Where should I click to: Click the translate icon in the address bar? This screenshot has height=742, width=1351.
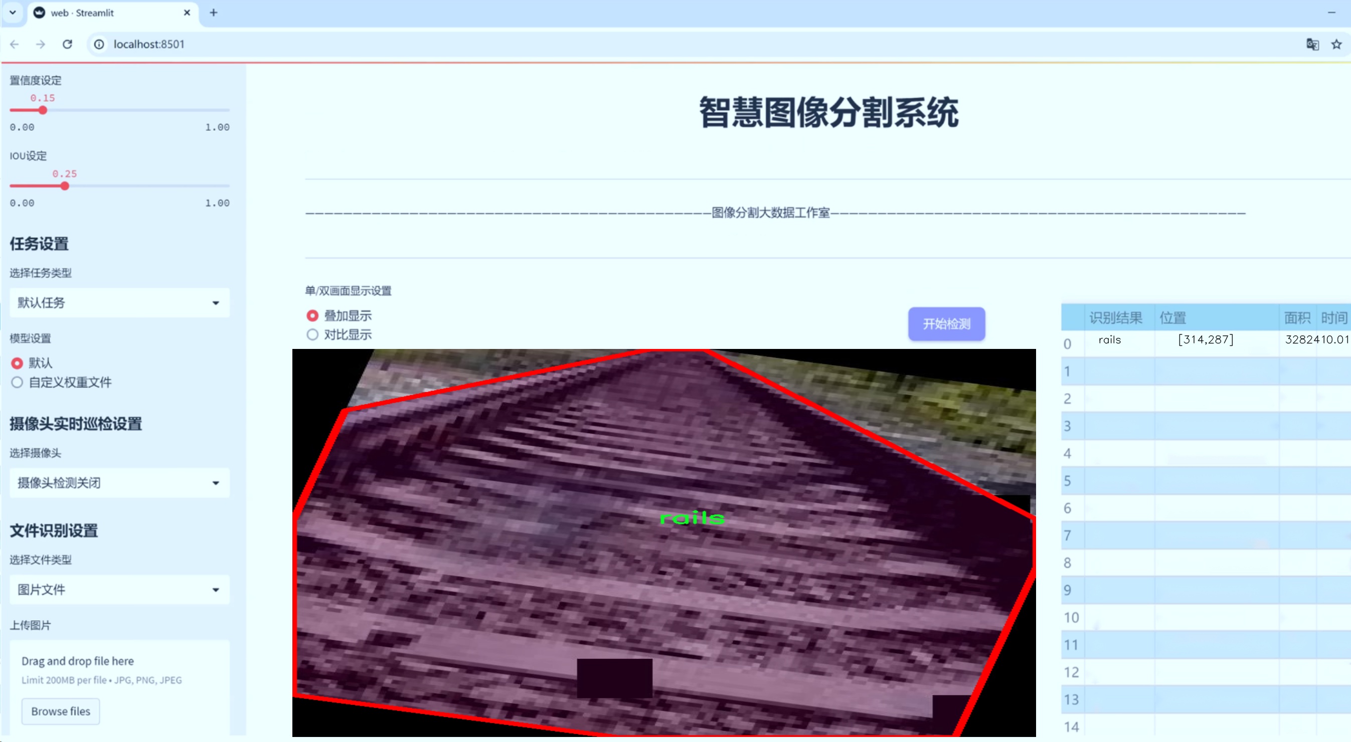click(x=1312, y=44)
